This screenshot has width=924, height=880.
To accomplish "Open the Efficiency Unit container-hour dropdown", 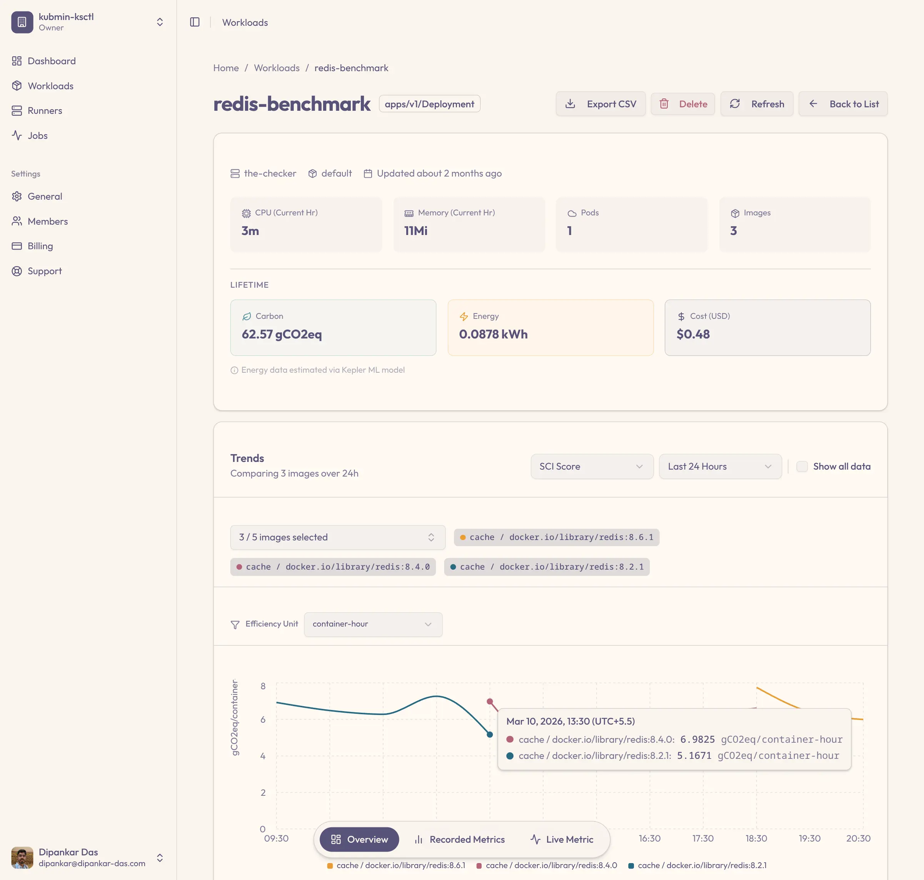I will [x=373, y=624].
